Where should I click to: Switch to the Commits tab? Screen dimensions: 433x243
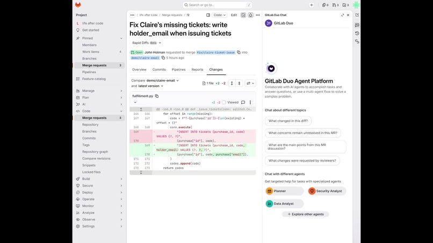click(x=159, y=70)
